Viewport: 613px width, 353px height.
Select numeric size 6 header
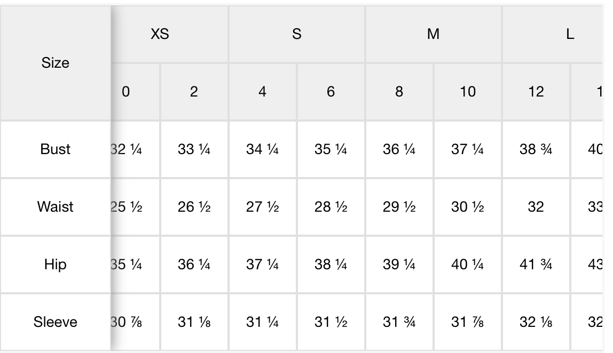click(331, 92)
